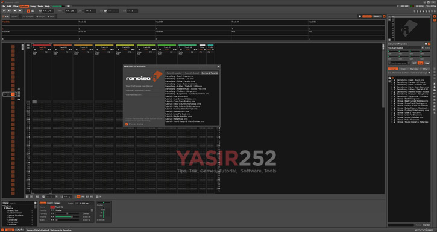This screenshot has width=437, height=232.
Task: Click the red track color swatch by Name
Action: coord(52,207)
